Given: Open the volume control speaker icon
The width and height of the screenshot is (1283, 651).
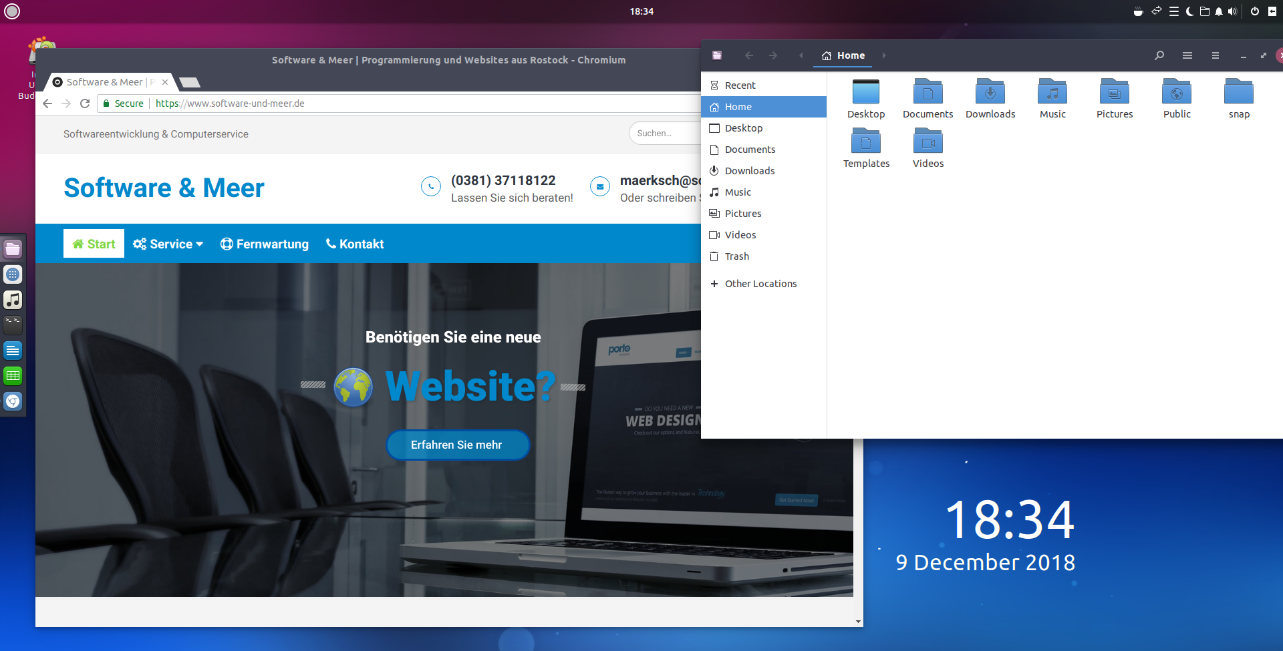Looking at the screenshot, I should [1232, 11].
